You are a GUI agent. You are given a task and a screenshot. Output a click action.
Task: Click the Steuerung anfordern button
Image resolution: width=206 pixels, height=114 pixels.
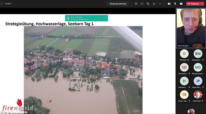[x=118, y=4]
